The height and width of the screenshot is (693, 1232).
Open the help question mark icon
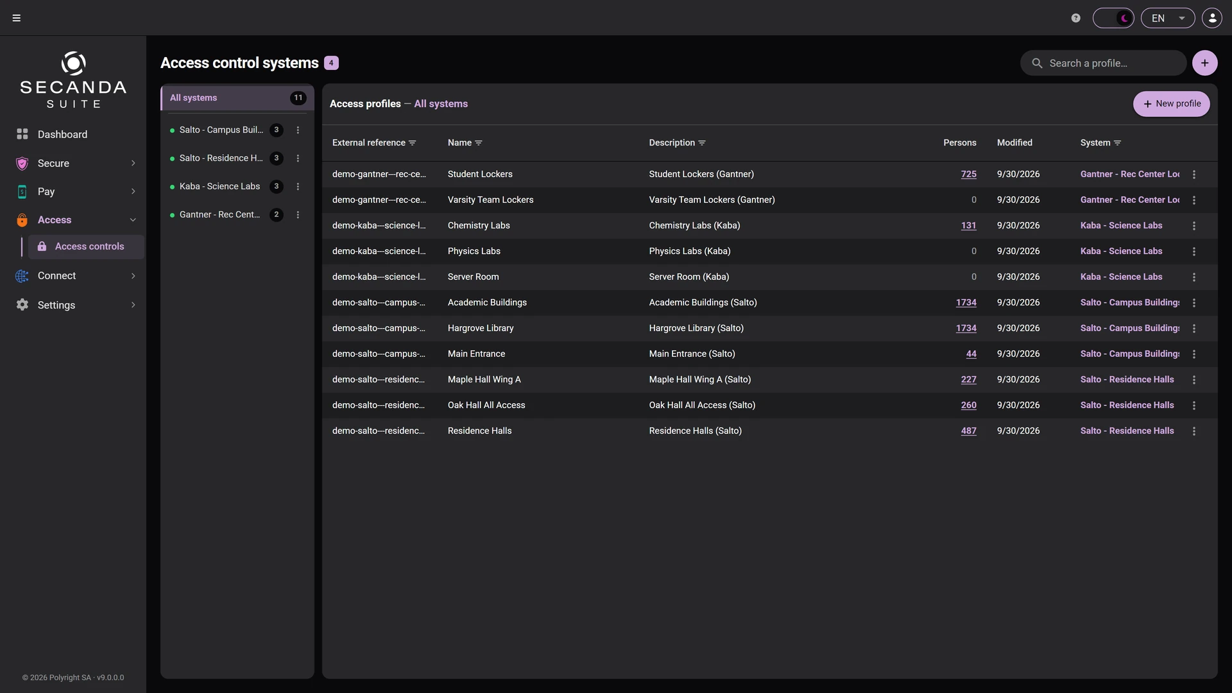point(1076,18)
